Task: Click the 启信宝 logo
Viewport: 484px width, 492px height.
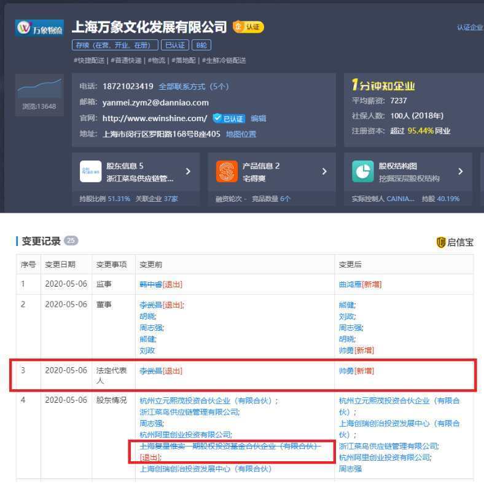Action: (455, 242)
